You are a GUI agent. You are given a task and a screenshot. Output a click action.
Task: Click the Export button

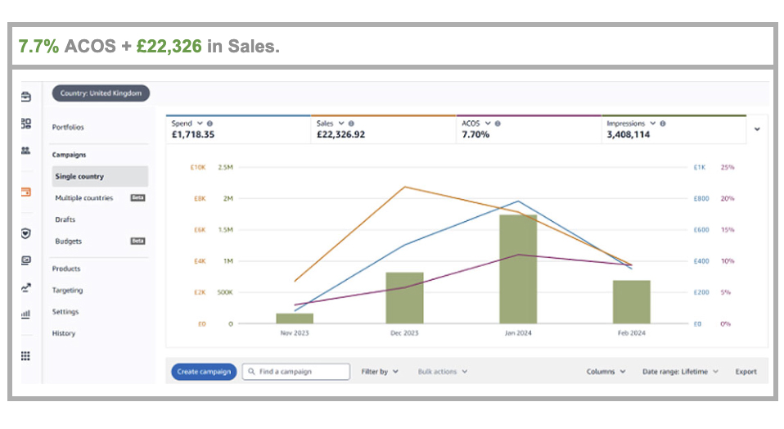746,372
